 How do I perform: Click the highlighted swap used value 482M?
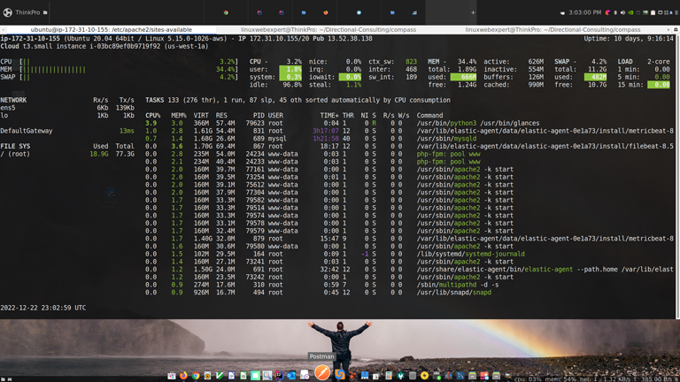[595, 77]
